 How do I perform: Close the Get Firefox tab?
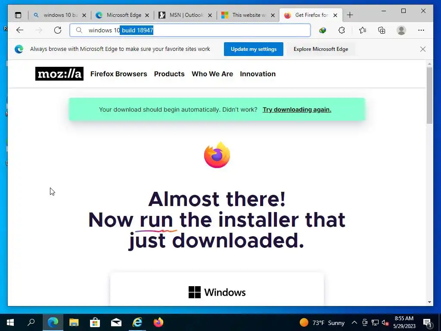coord(335,15)
